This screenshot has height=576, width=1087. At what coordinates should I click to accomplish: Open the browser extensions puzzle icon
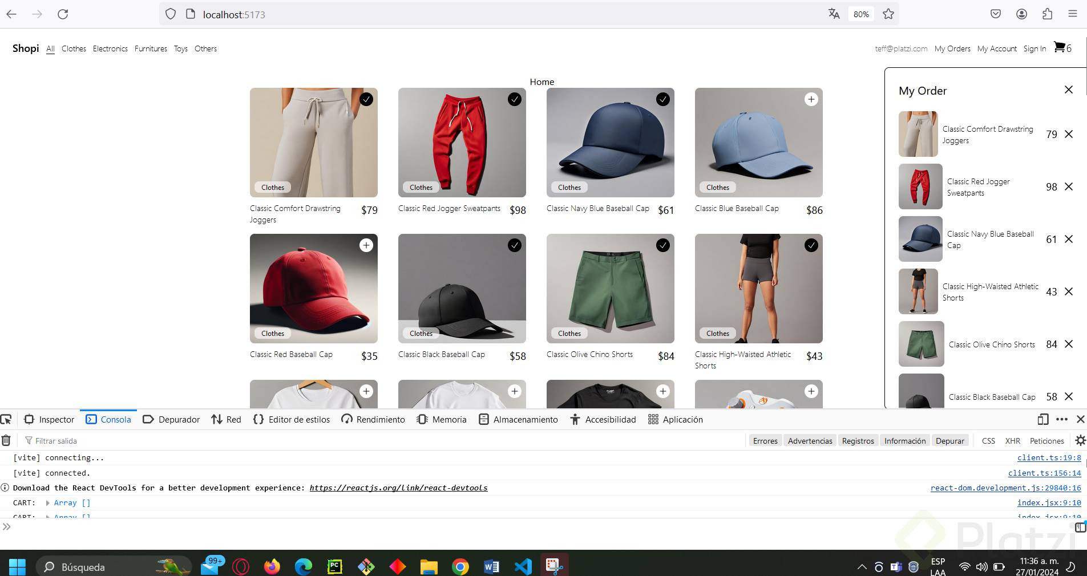coord(1047,14)
